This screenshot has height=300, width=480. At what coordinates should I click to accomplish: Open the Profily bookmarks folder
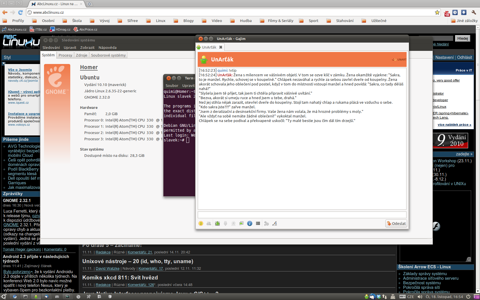tap(13, 21)
